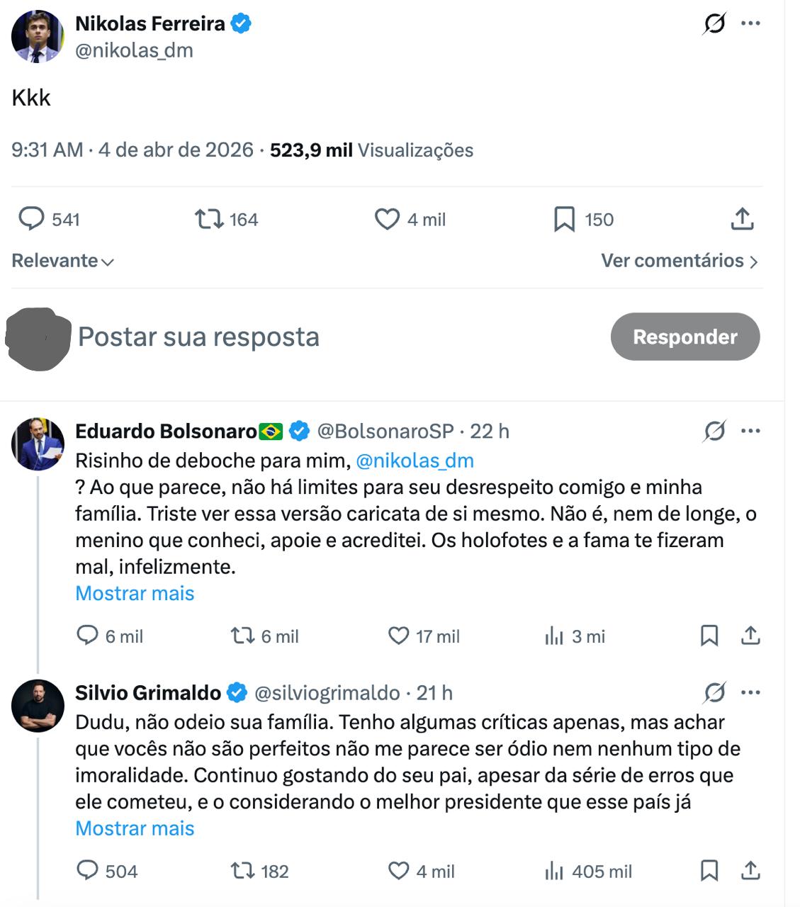Open the @nikolas_dm mention link
This screenshot has height=907, width=800.
click(x=415, y=461)
